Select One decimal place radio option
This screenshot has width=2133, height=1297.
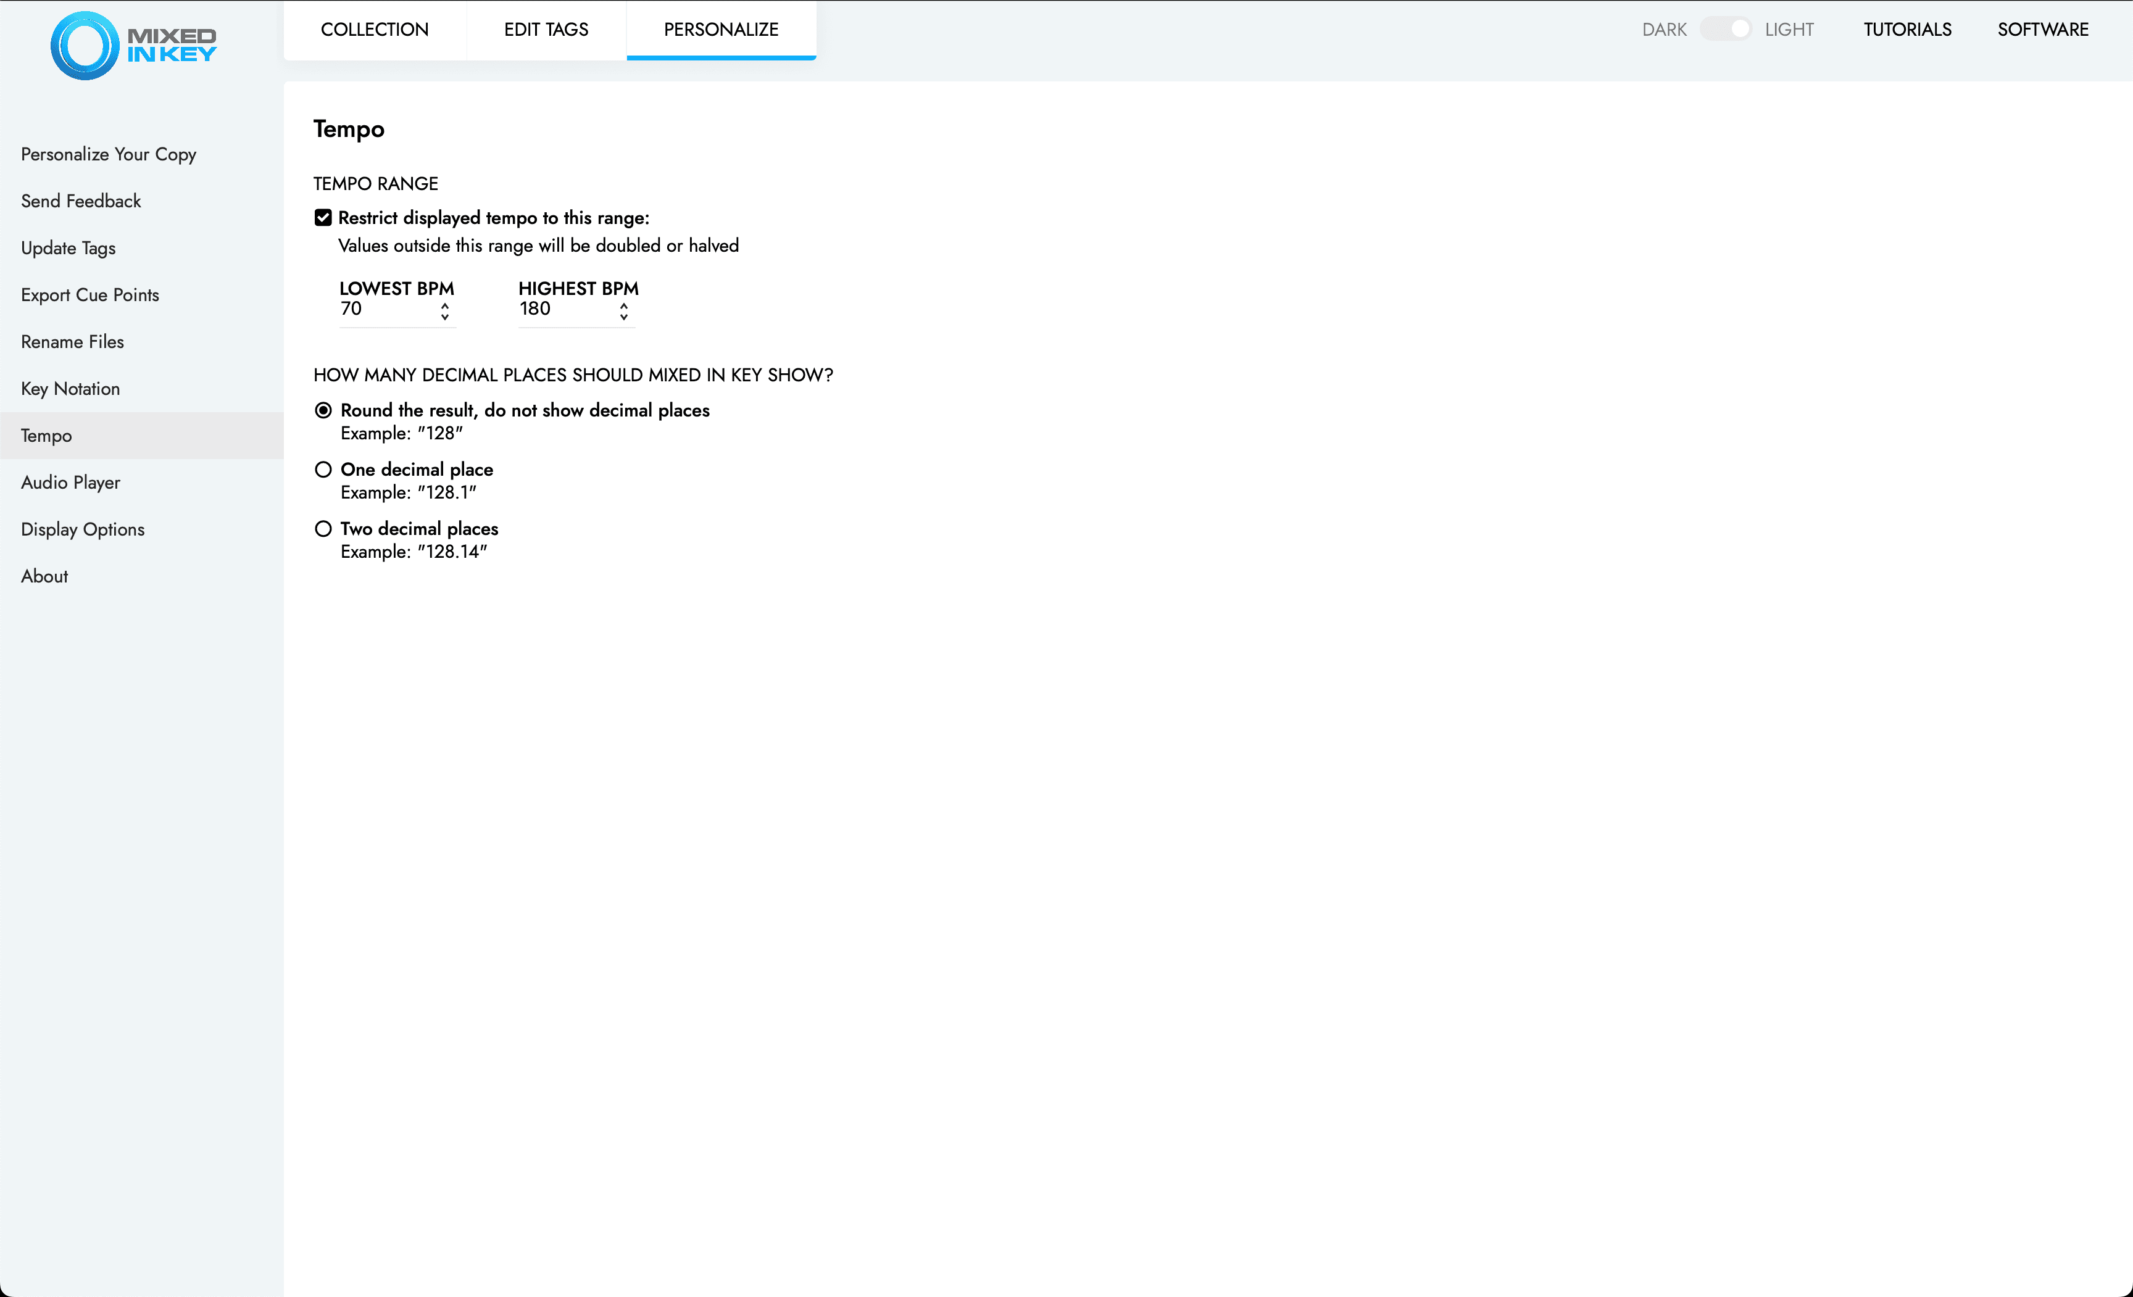[323, 469]
